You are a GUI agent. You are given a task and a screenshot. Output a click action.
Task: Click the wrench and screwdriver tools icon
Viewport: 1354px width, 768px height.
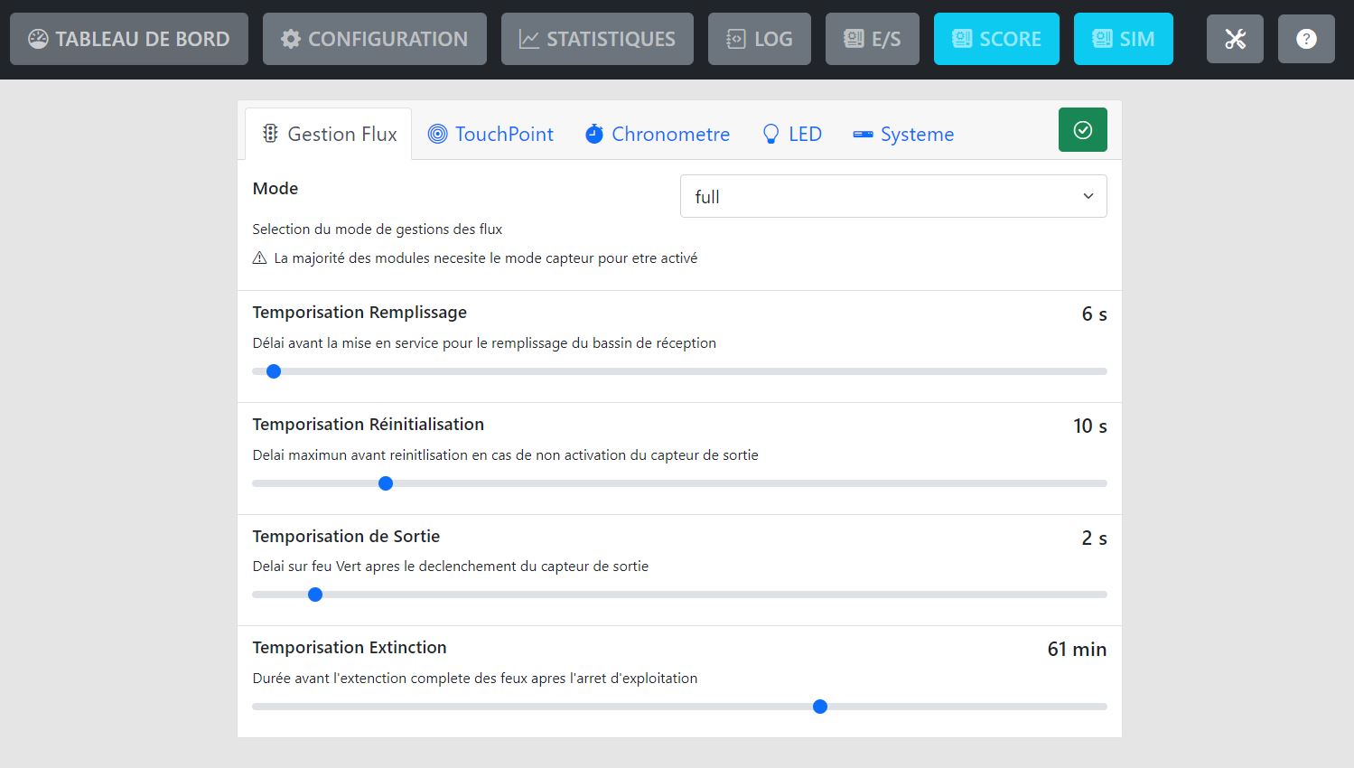(1235, 39)
